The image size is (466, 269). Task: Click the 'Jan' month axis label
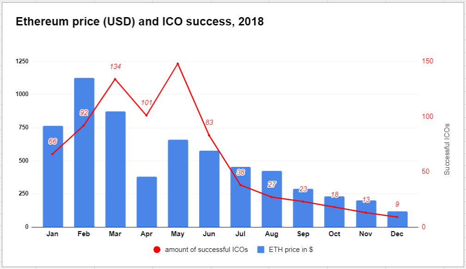tap(53, 234)
